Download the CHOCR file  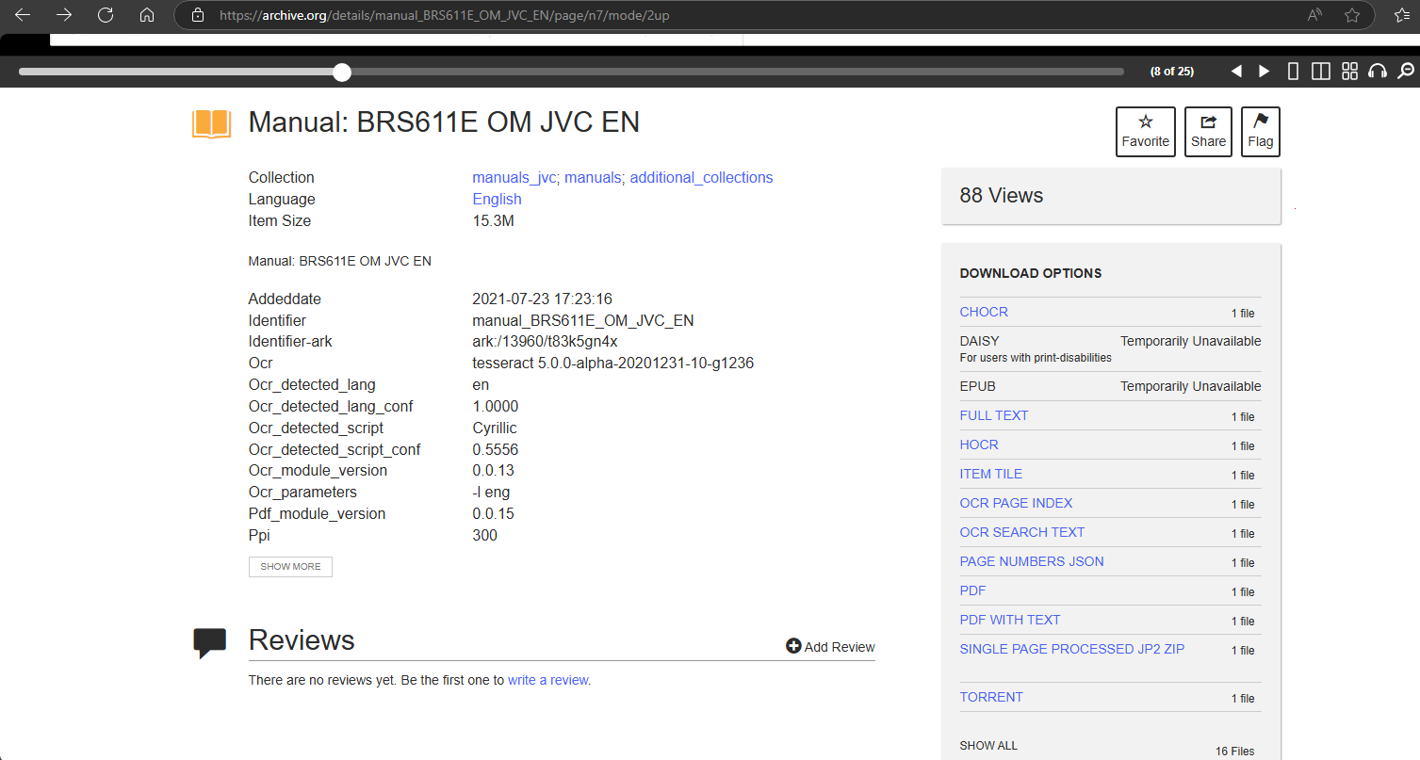coord(984,312)
